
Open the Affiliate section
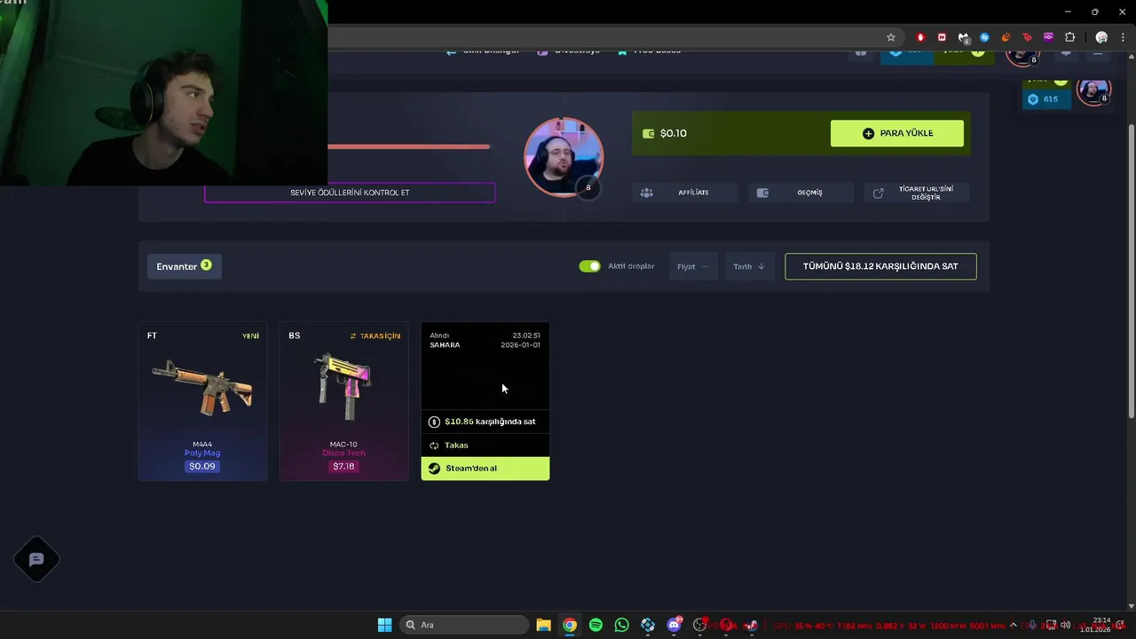(x=684, y=193)
